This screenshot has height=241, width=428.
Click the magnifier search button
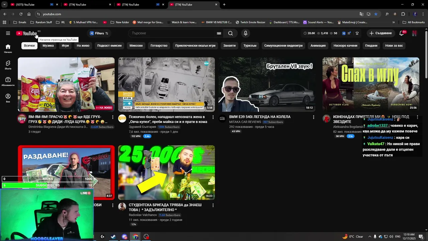point(230,33)
